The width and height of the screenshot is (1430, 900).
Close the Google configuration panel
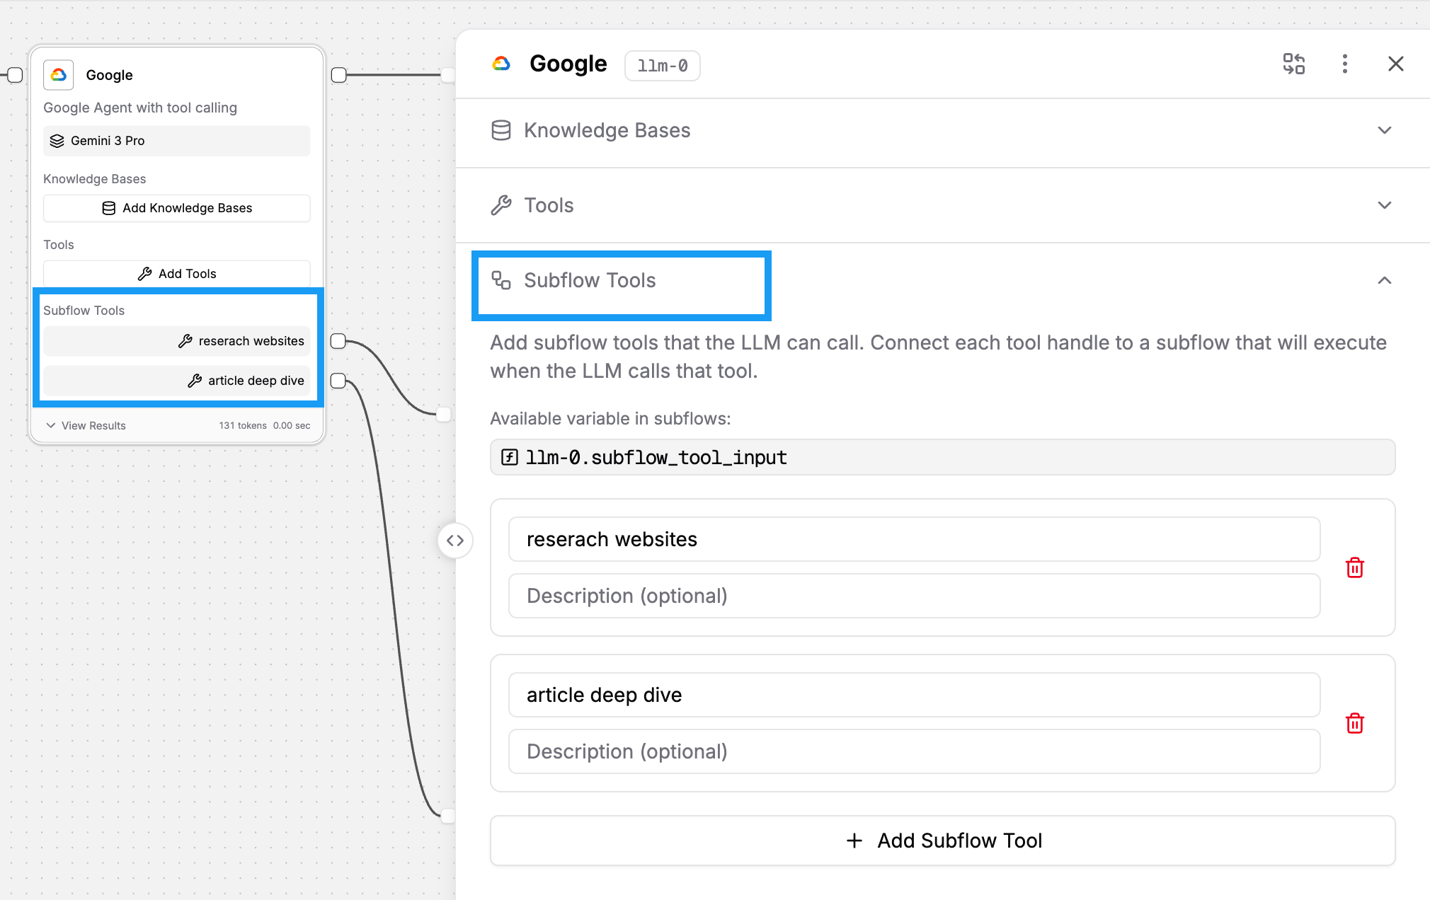[1395, 64]
